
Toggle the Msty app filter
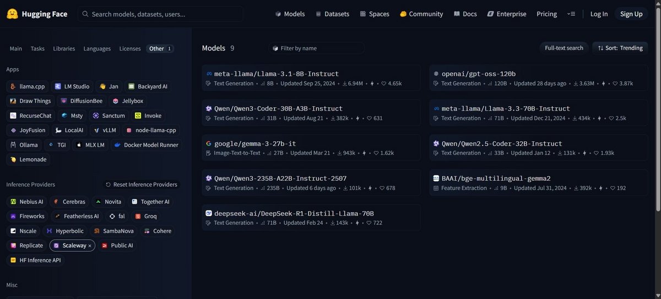tap(72, 116)
